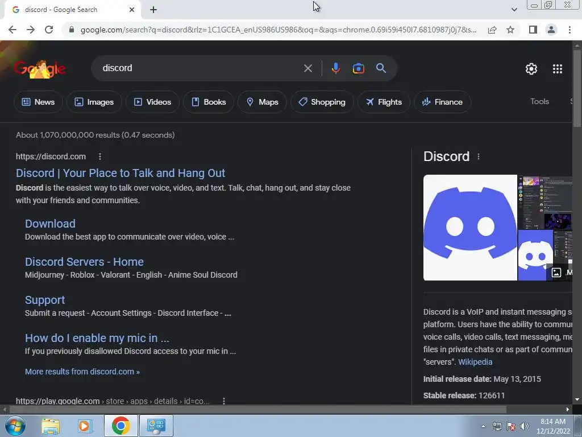Open Windows Explorer from the taskbar
Screen dimensions: 582x437
point(51,426)
